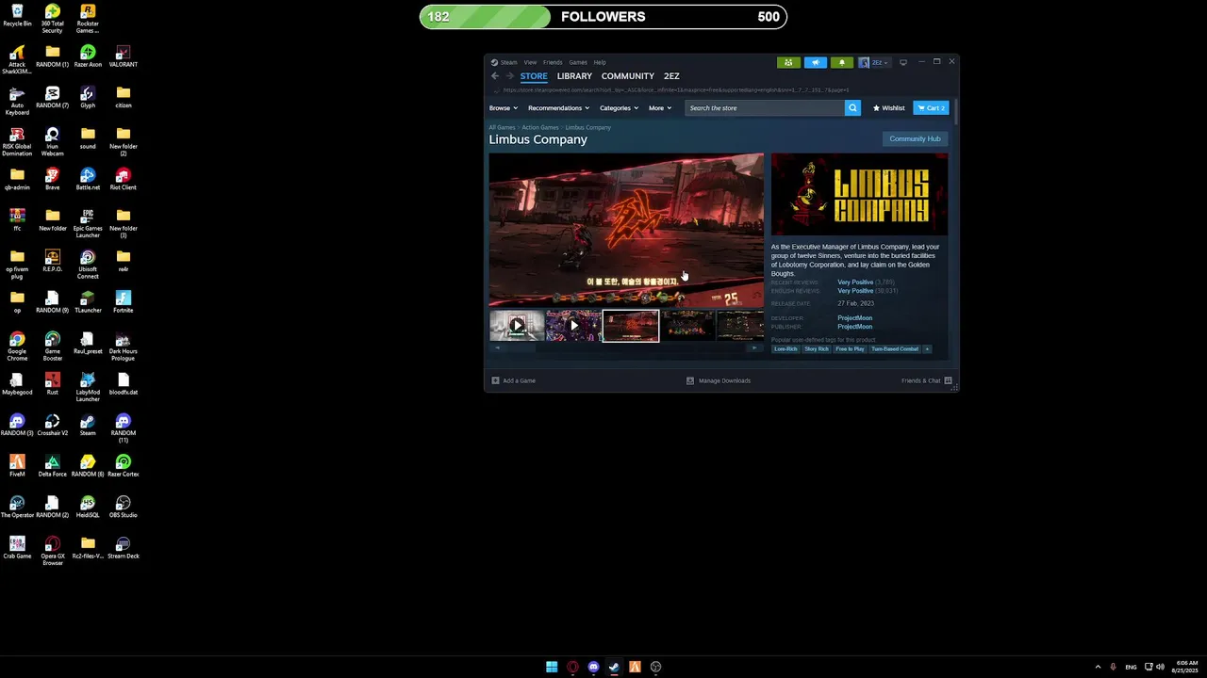Open Stream Deck desktop icon
The height and width of the screenshot is (678, 1207).
click(x=123, y=547)
